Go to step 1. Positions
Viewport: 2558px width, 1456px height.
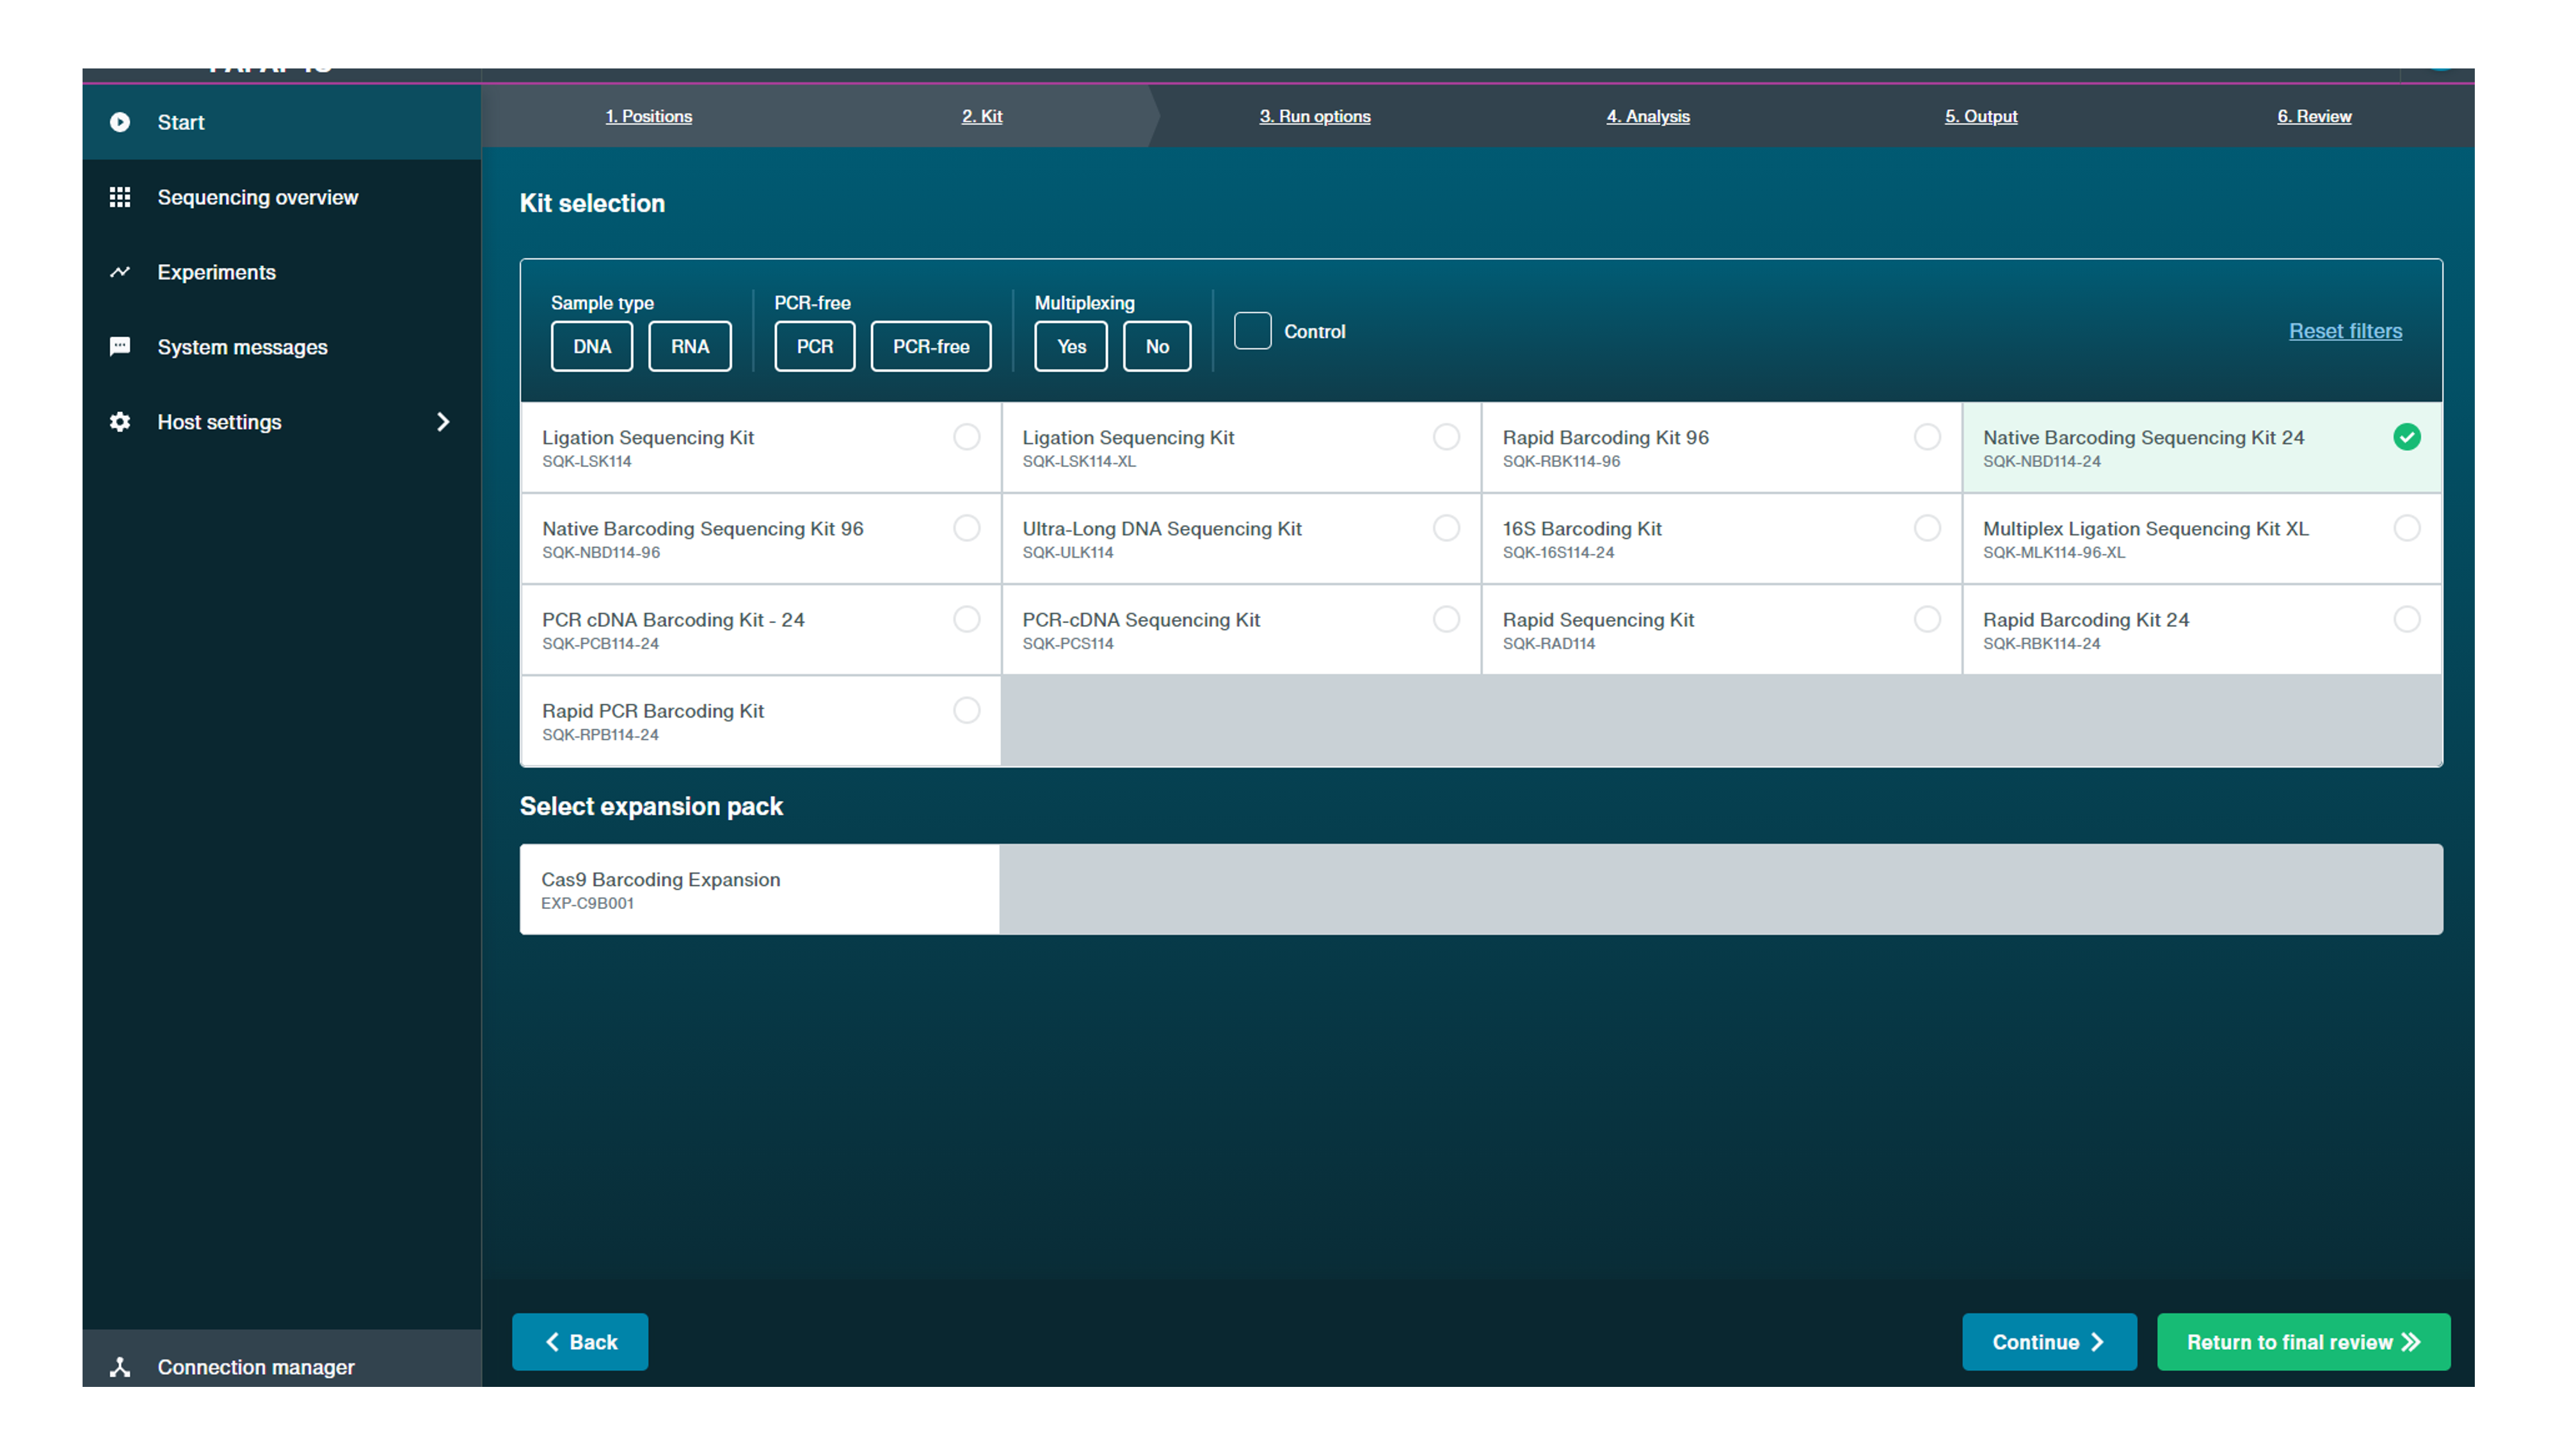[x=648, y=116]
